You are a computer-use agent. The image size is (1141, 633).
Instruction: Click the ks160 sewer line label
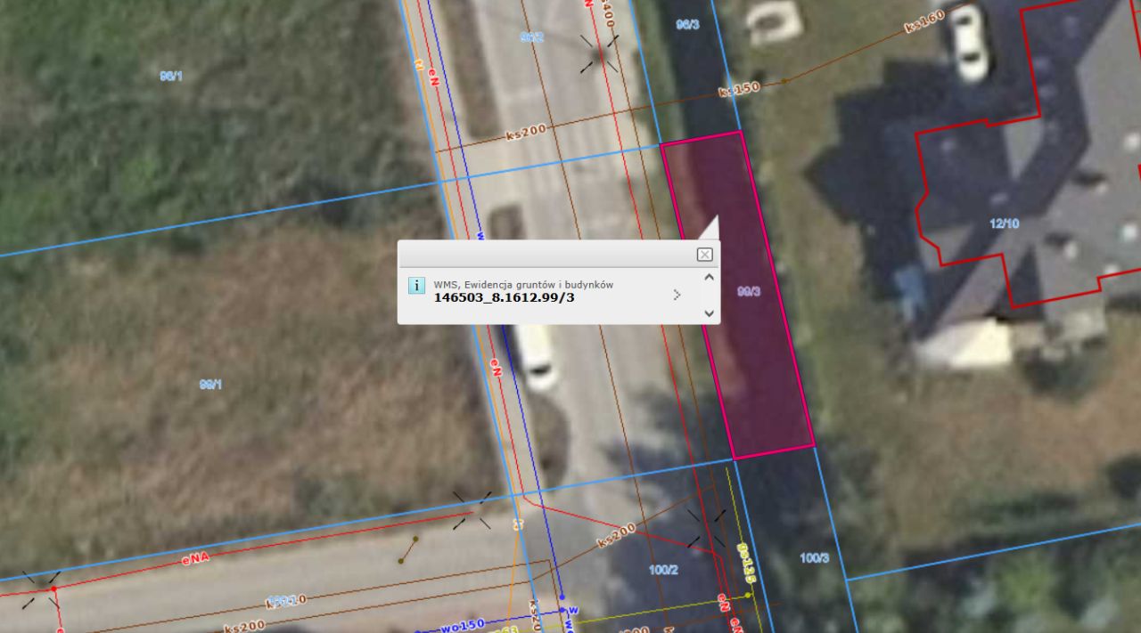[923, 21]
